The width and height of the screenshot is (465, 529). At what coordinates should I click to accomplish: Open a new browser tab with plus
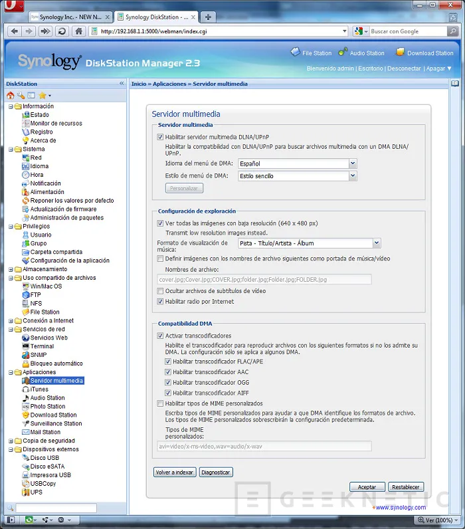click(x=208, y=17)
